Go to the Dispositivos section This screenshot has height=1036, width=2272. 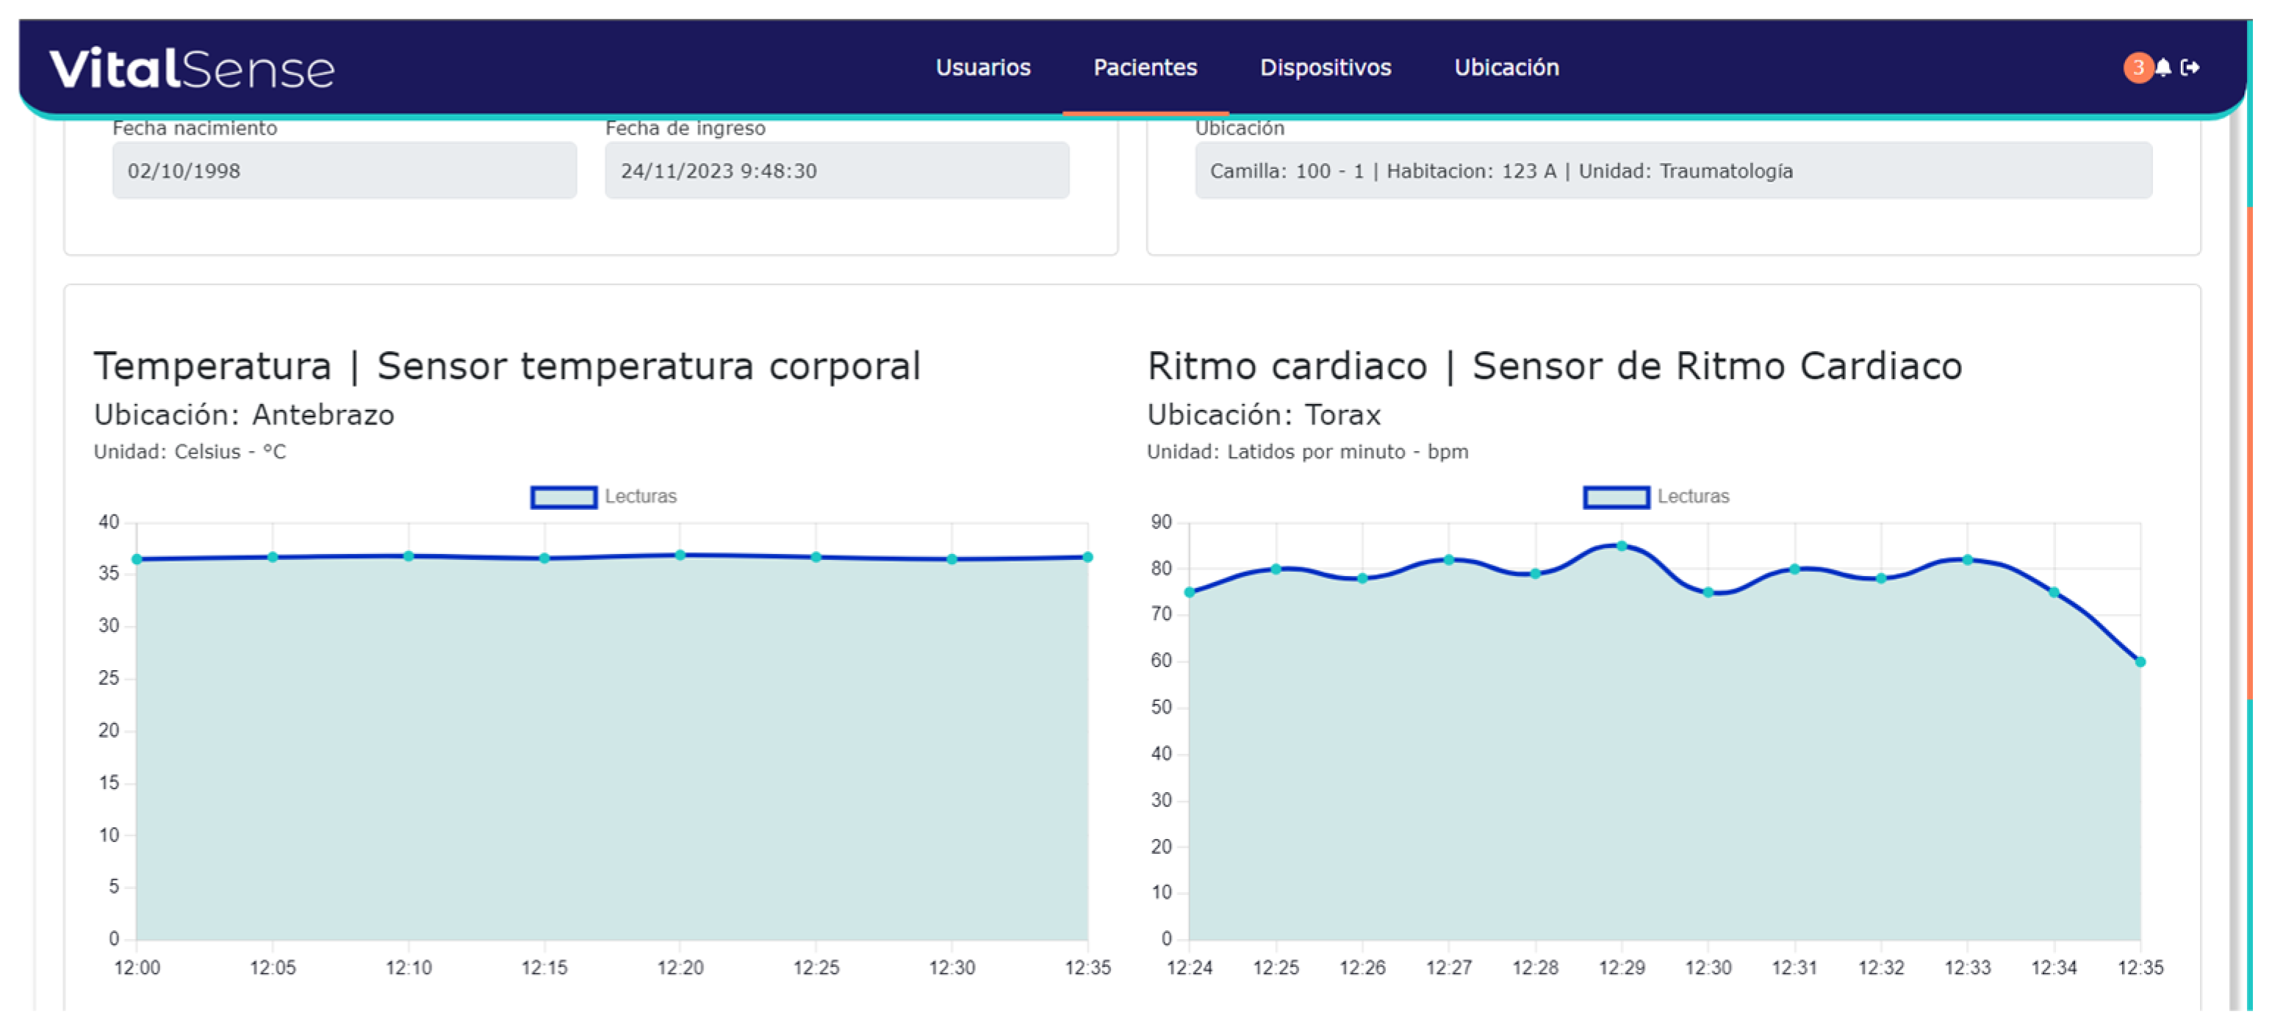1325,67
